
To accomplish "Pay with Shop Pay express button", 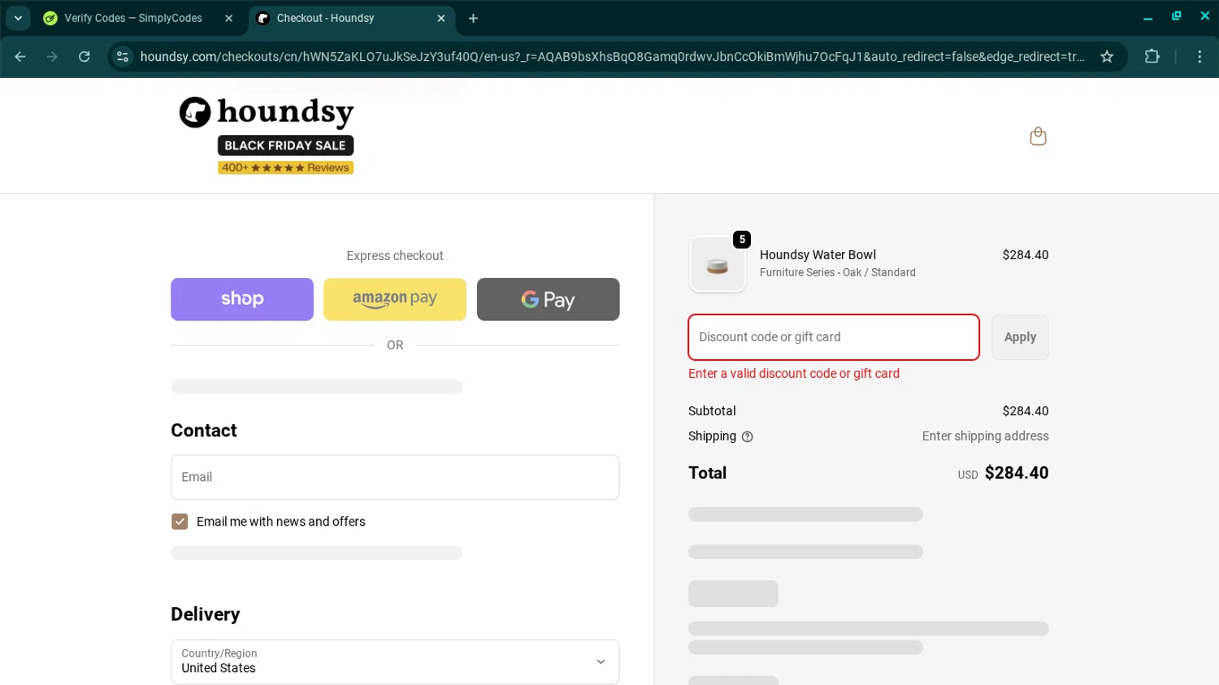I will [242, 299].
